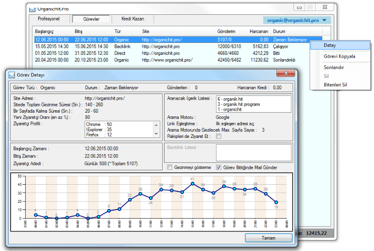Open the Kredi Kazan tab
Viewport: 374px width, 251px height.
132,19
